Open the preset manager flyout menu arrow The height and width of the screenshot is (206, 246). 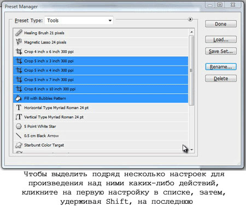190,19
